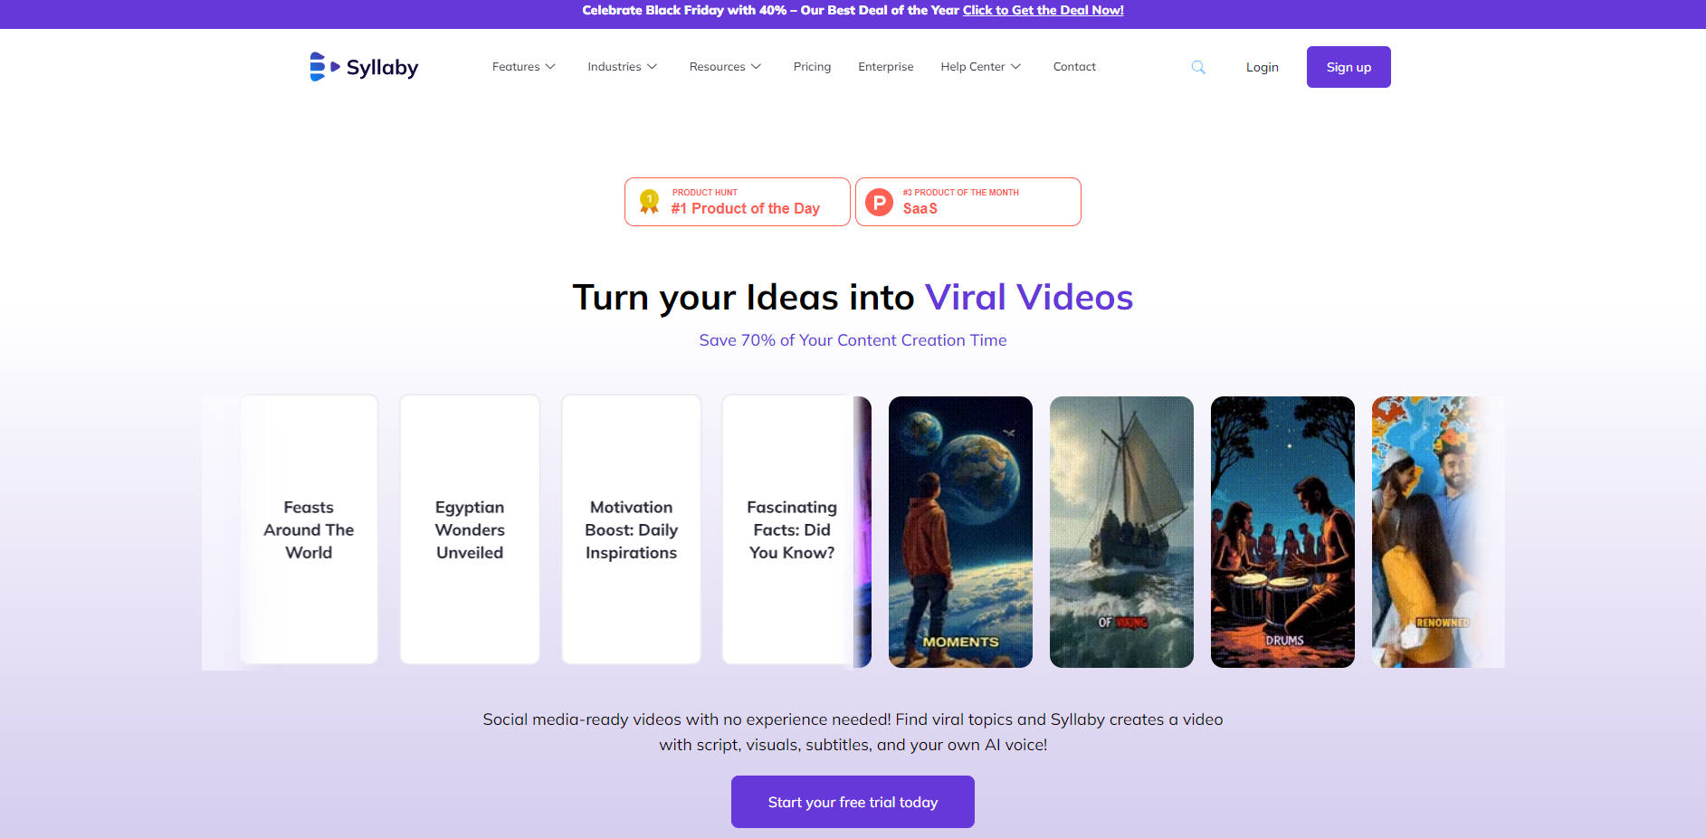This screenshot has width=1706, height=838.
Task: Expand the Help Center dropdown
Action: [981, 67]
